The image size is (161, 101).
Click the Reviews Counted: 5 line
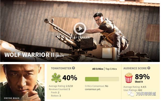tap(59, 89)
